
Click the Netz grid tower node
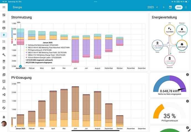pyautogui.click(x=158, y=45)
